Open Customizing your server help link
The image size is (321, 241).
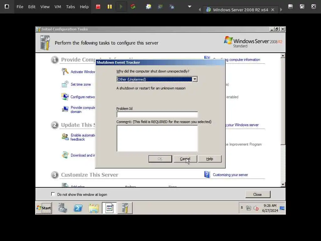point(230,175)
